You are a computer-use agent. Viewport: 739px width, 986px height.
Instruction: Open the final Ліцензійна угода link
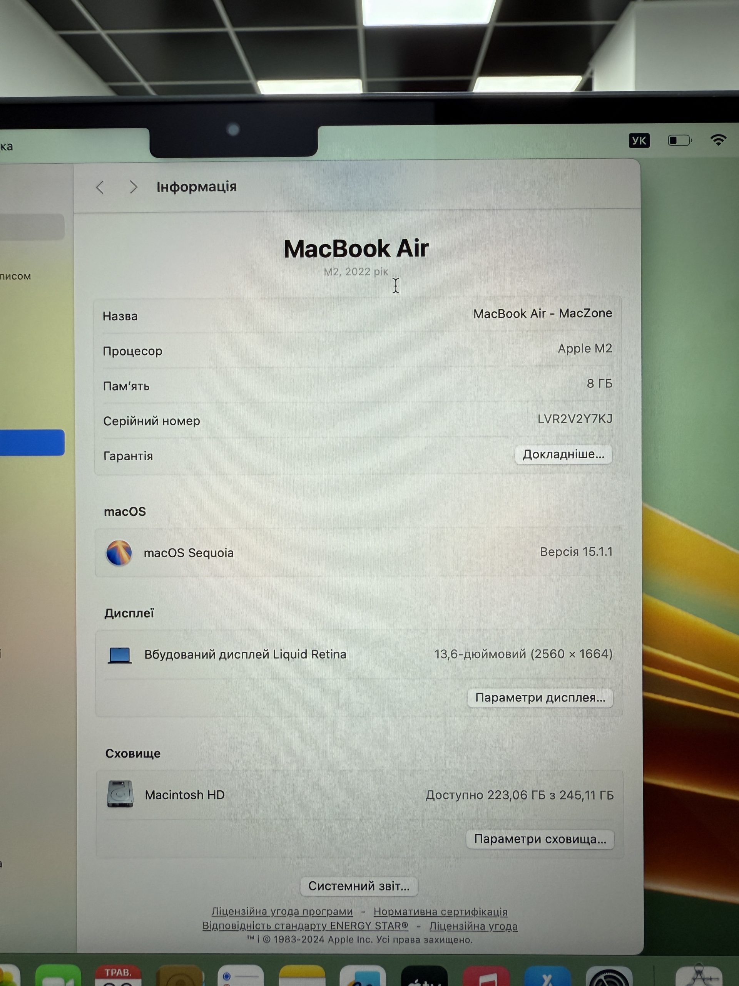click(473, 926)
